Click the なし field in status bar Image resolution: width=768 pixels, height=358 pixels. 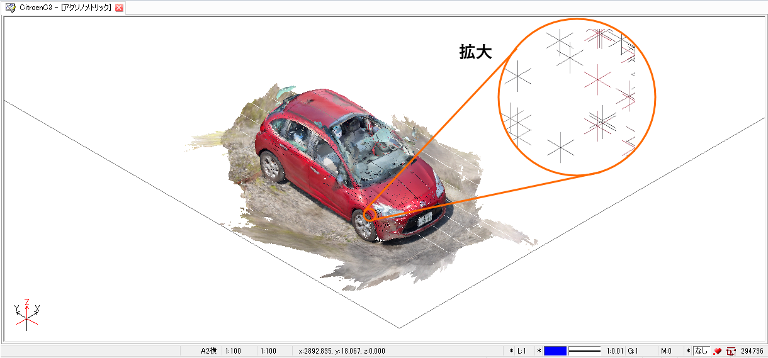click(x=701, y=351)
